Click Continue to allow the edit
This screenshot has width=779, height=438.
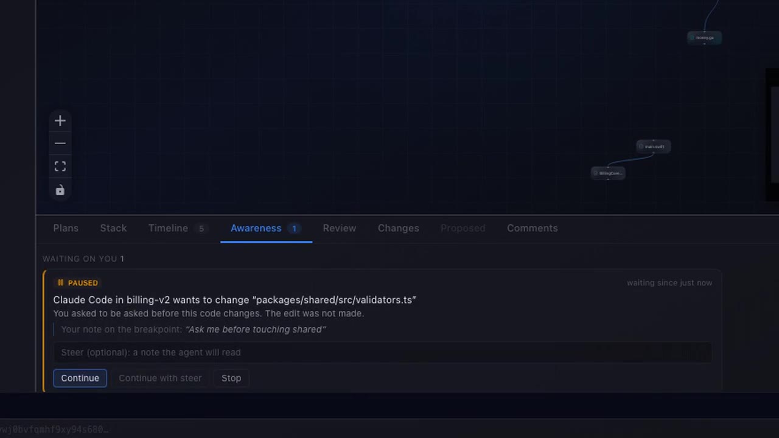click(80, 378)
